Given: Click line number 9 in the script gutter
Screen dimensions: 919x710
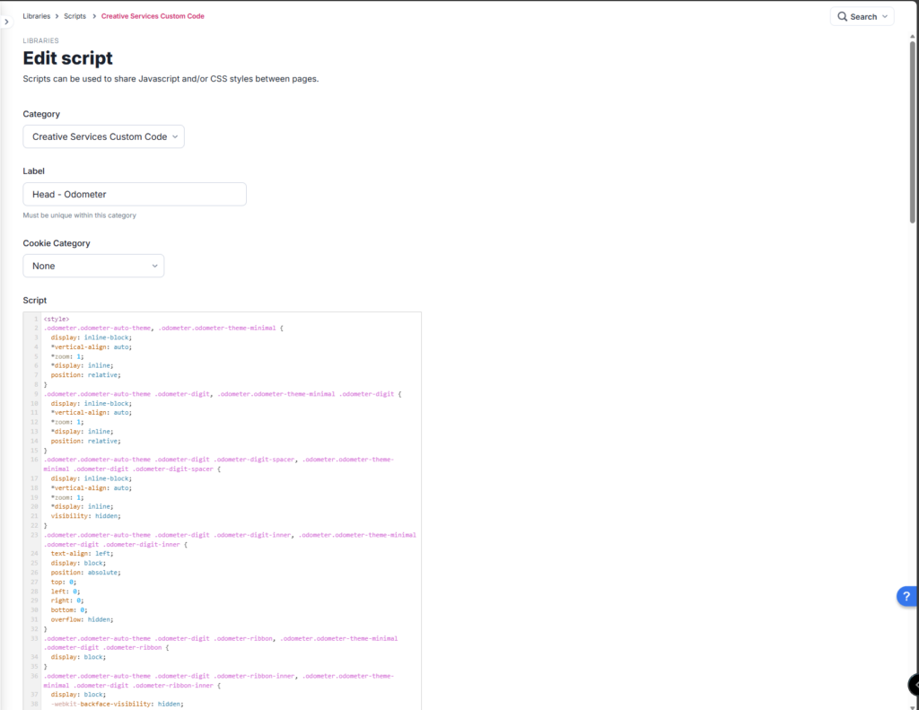Looking at the screenshot, I should pos(36,394).
